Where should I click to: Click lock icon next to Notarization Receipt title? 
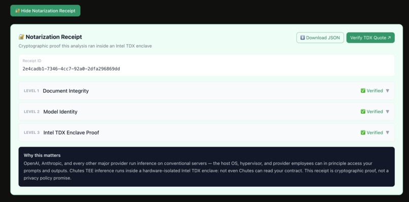21,37
